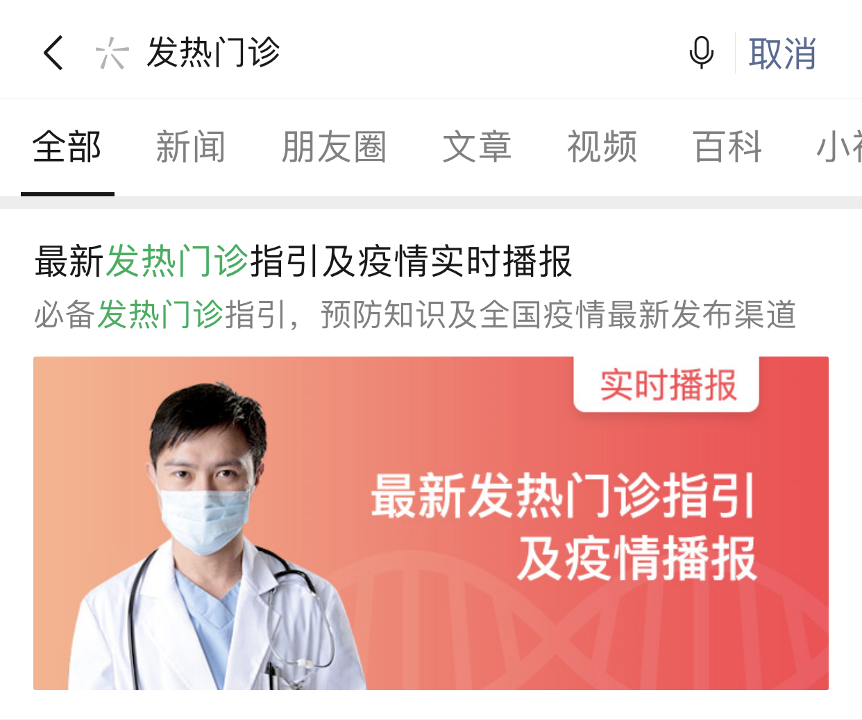Open the 朋友圈 tab

[x=334, y=147]
